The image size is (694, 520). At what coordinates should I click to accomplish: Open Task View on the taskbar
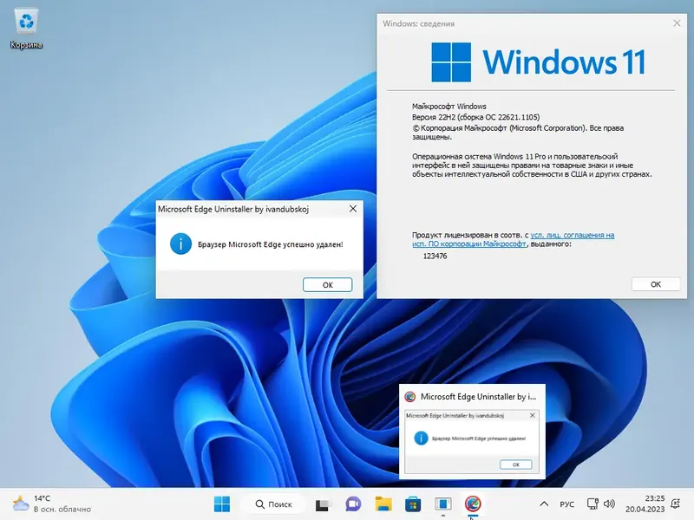[x=323, y=504]
